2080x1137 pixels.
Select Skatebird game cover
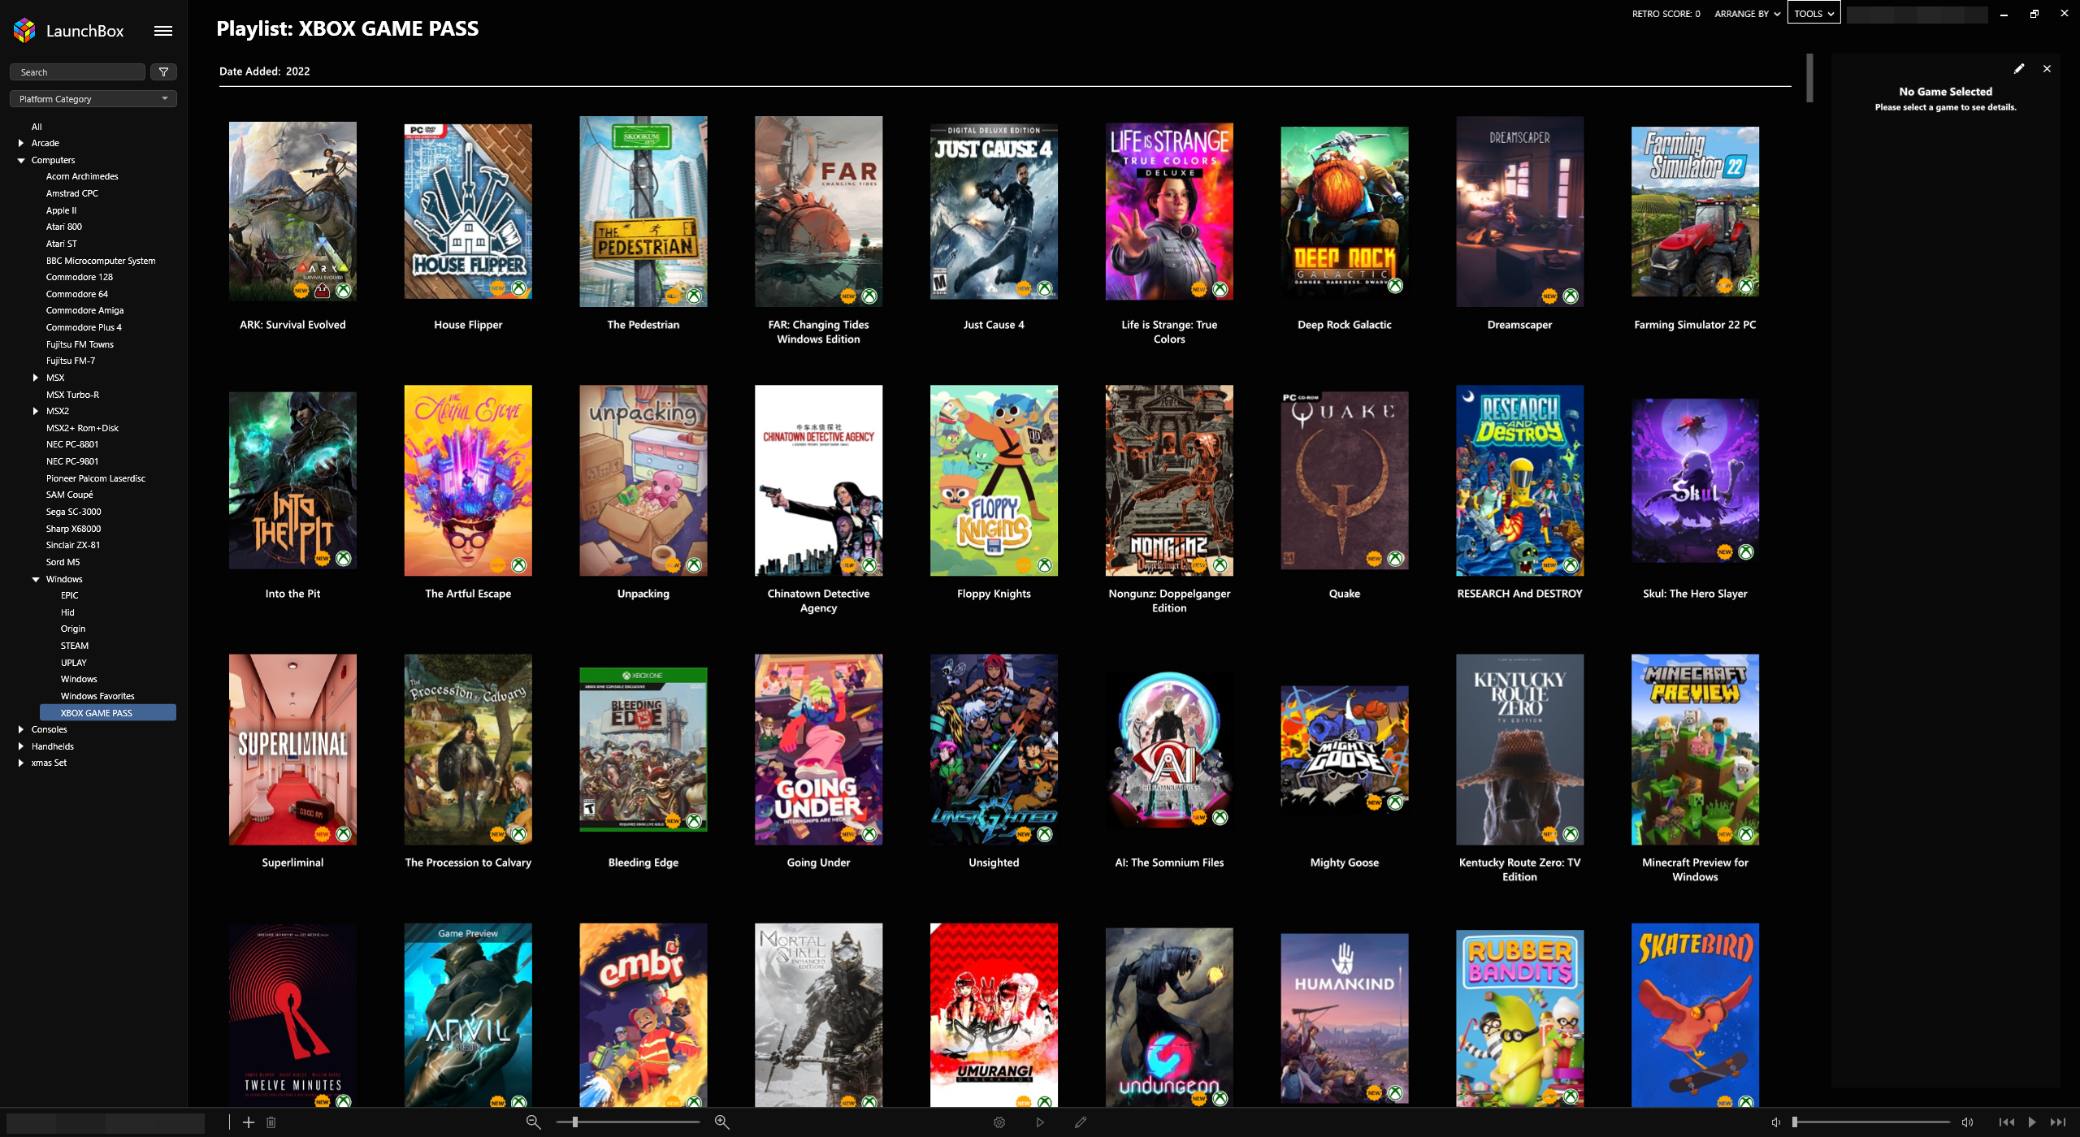1695,1015
